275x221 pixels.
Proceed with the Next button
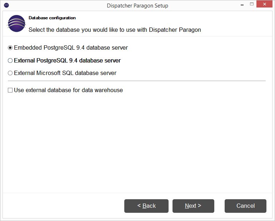coord(193,206)
